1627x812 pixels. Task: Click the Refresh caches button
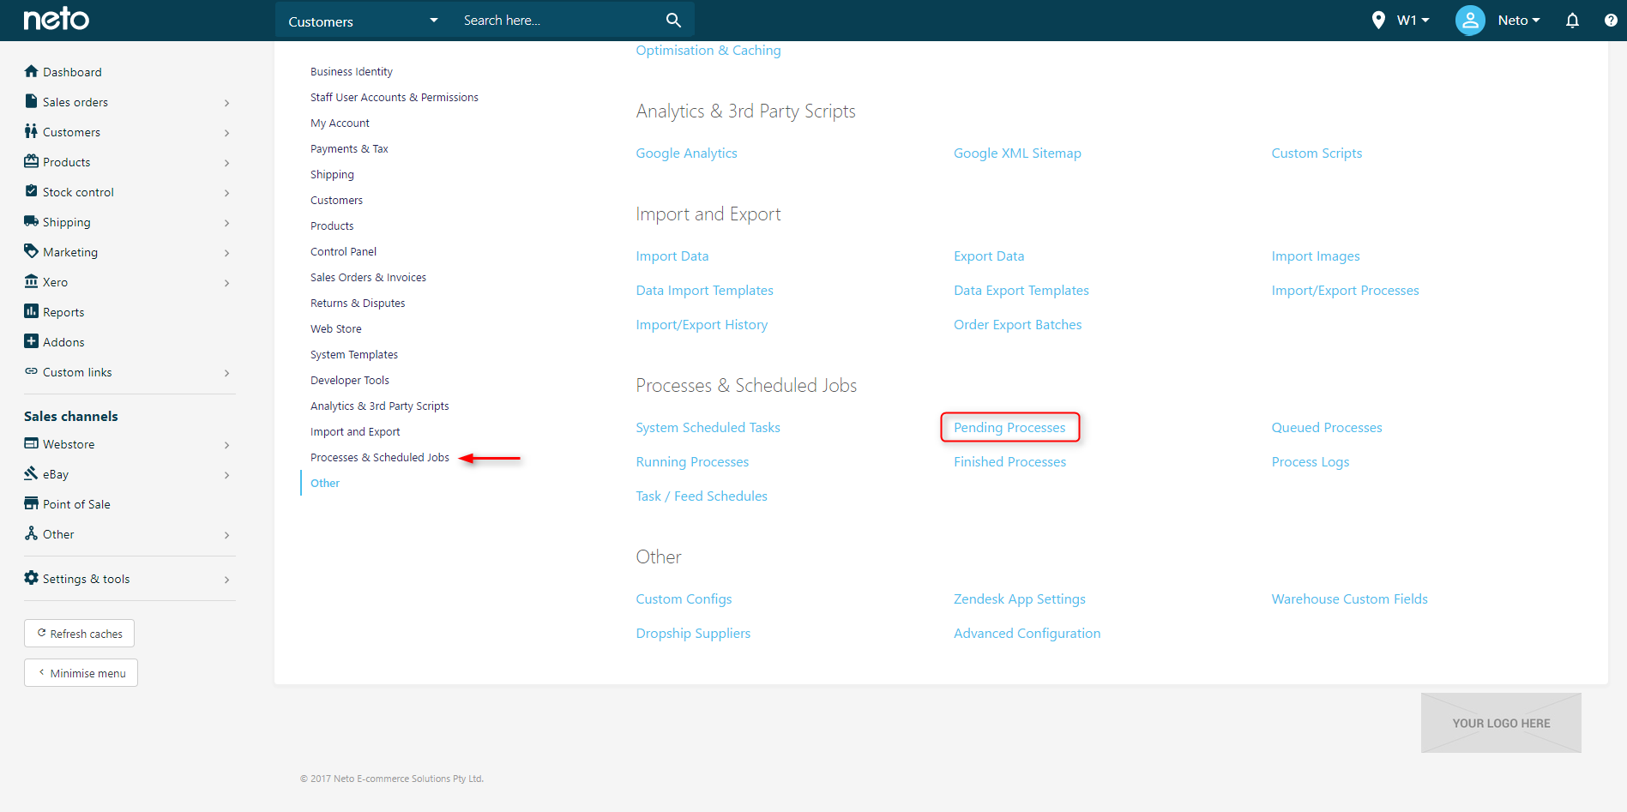(79, 634)
